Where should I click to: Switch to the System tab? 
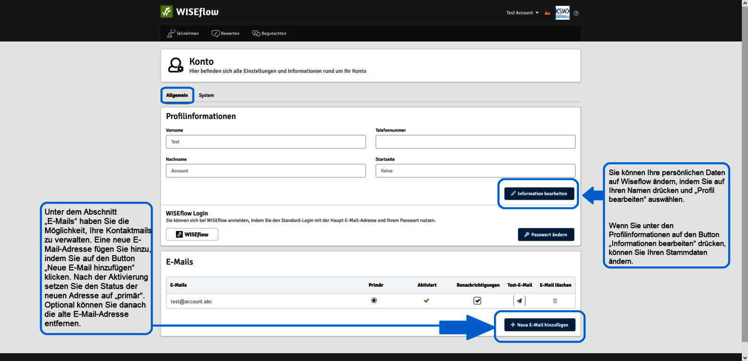(206, 95)
